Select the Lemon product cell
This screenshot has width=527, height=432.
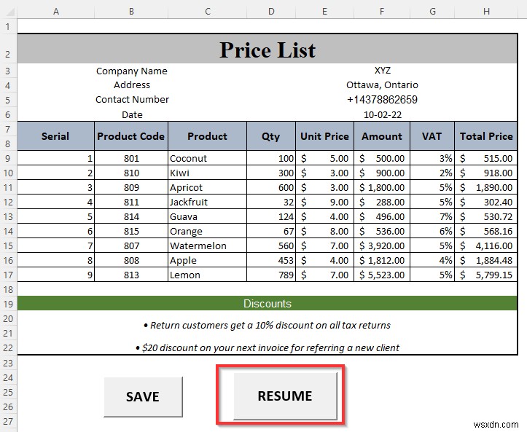click(207, 275)
